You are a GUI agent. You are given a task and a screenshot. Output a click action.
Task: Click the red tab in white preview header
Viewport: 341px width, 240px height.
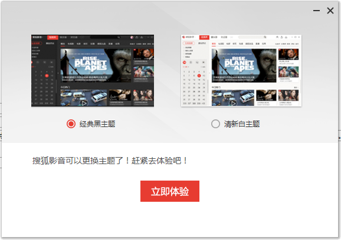(x=204, y=37)
